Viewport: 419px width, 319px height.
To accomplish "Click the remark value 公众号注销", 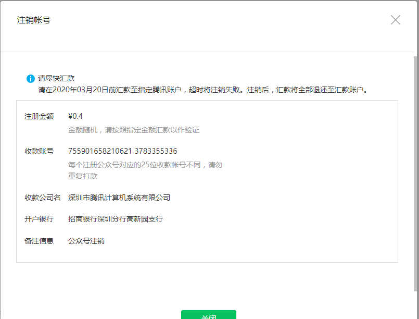I will [x=86, y=241].
